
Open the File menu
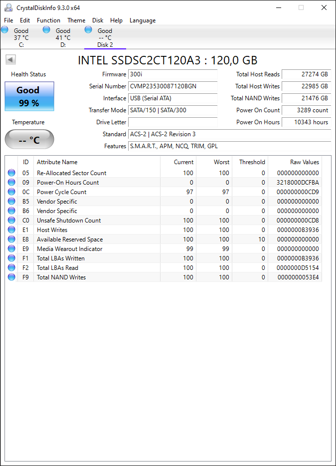point(8,20)
